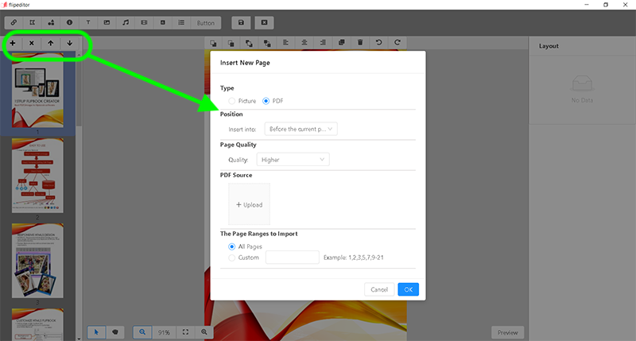
Task: Click the zoom out magnifier icon
Action: [x=142, y=332]
